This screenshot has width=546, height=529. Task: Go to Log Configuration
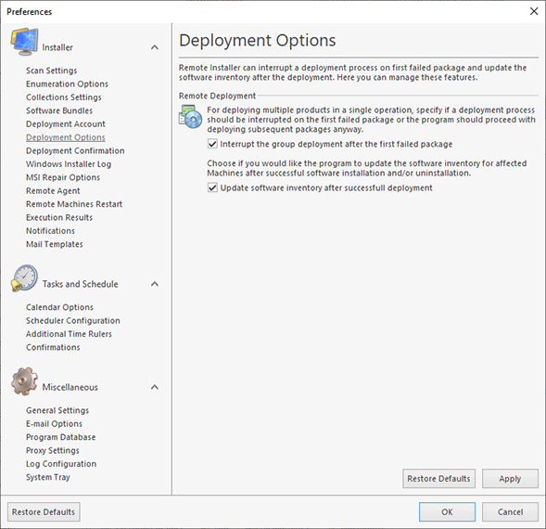coord(61,464)
